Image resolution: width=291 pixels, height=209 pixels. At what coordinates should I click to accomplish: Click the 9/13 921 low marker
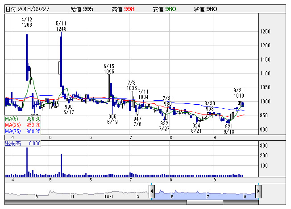(x=229, y=129)
